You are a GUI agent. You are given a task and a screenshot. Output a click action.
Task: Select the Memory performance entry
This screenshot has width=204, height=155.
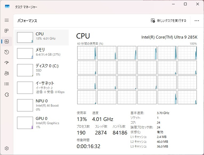(41, 53)
